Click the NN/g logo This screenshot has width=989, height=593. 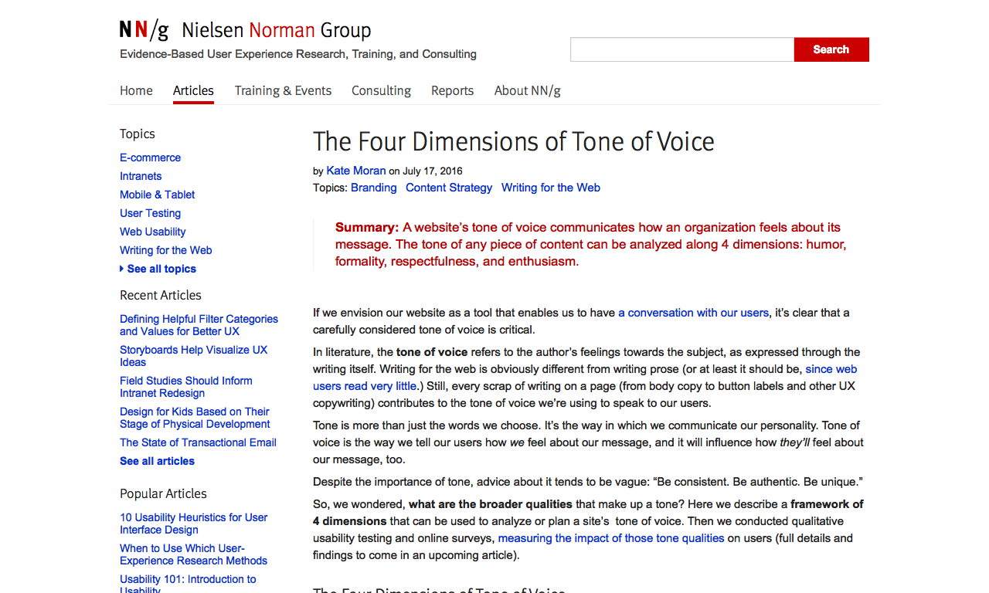tap(144, 30)
